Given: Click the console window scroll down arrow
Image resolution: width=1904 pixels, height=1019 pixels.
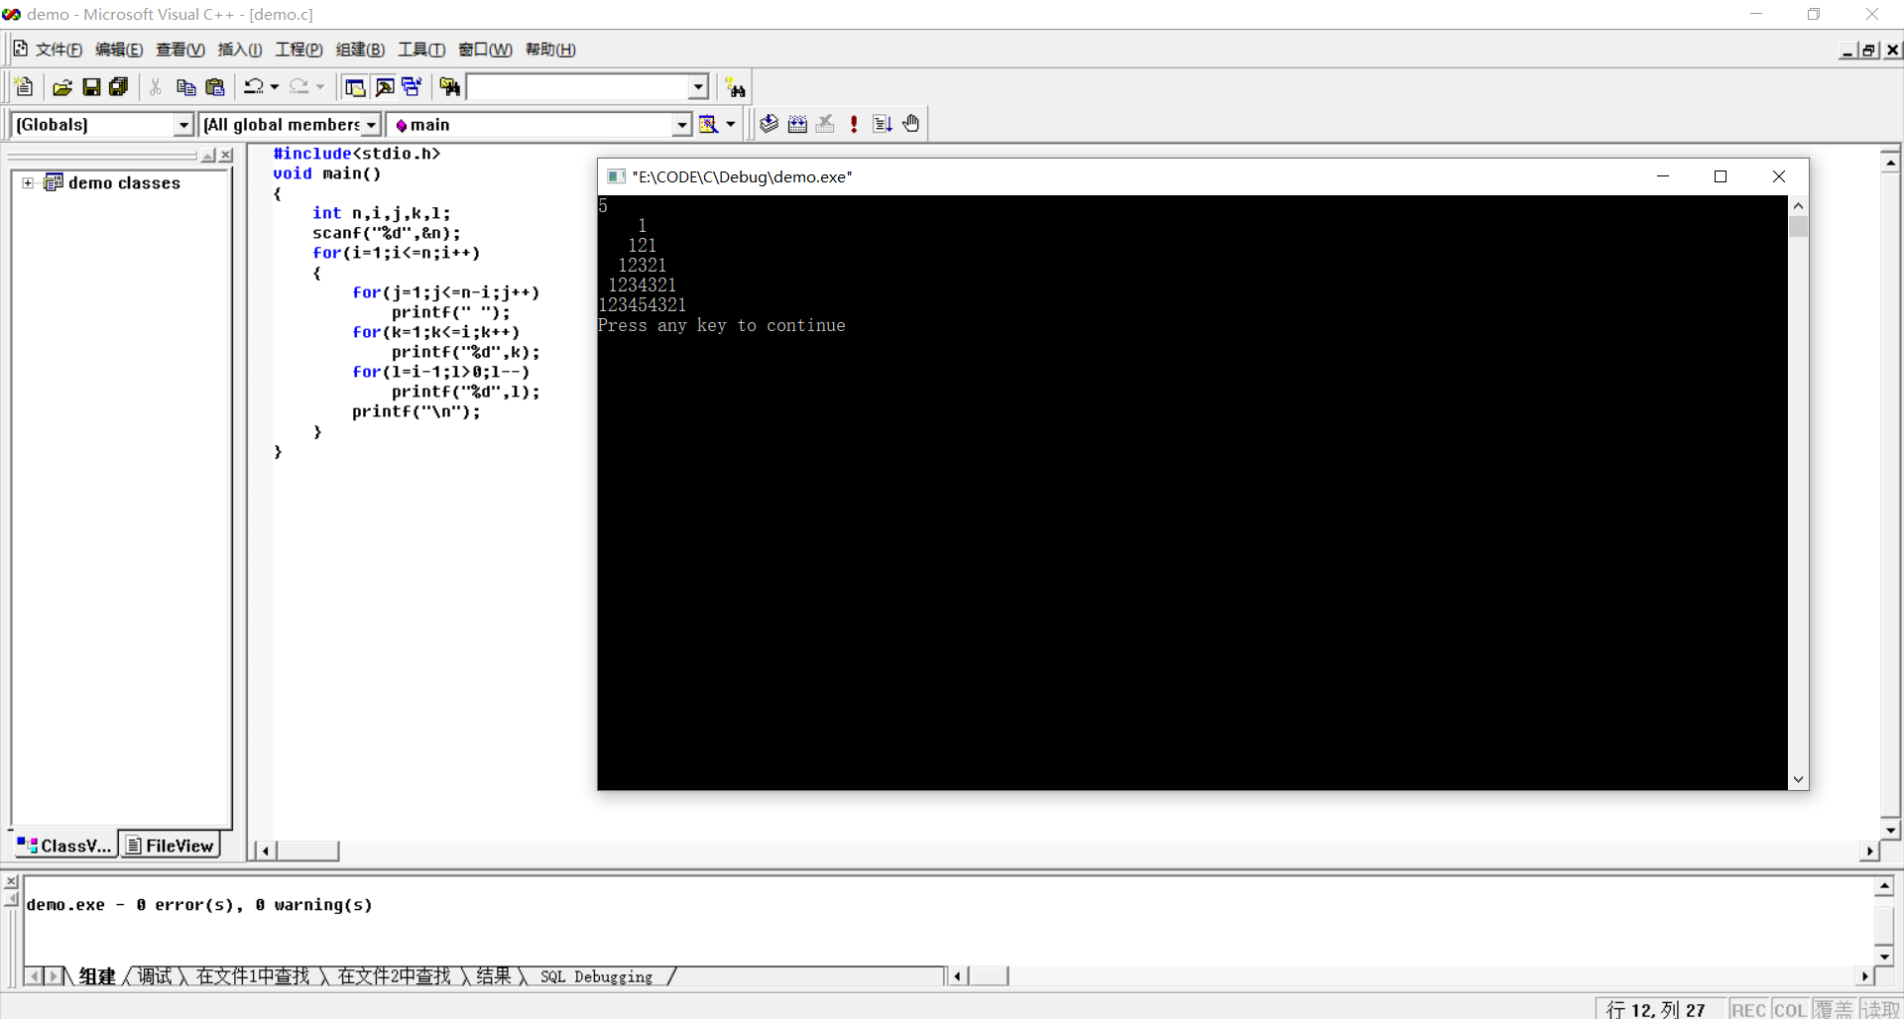Looking at the screenshot, I should [x=1798, y=780].
